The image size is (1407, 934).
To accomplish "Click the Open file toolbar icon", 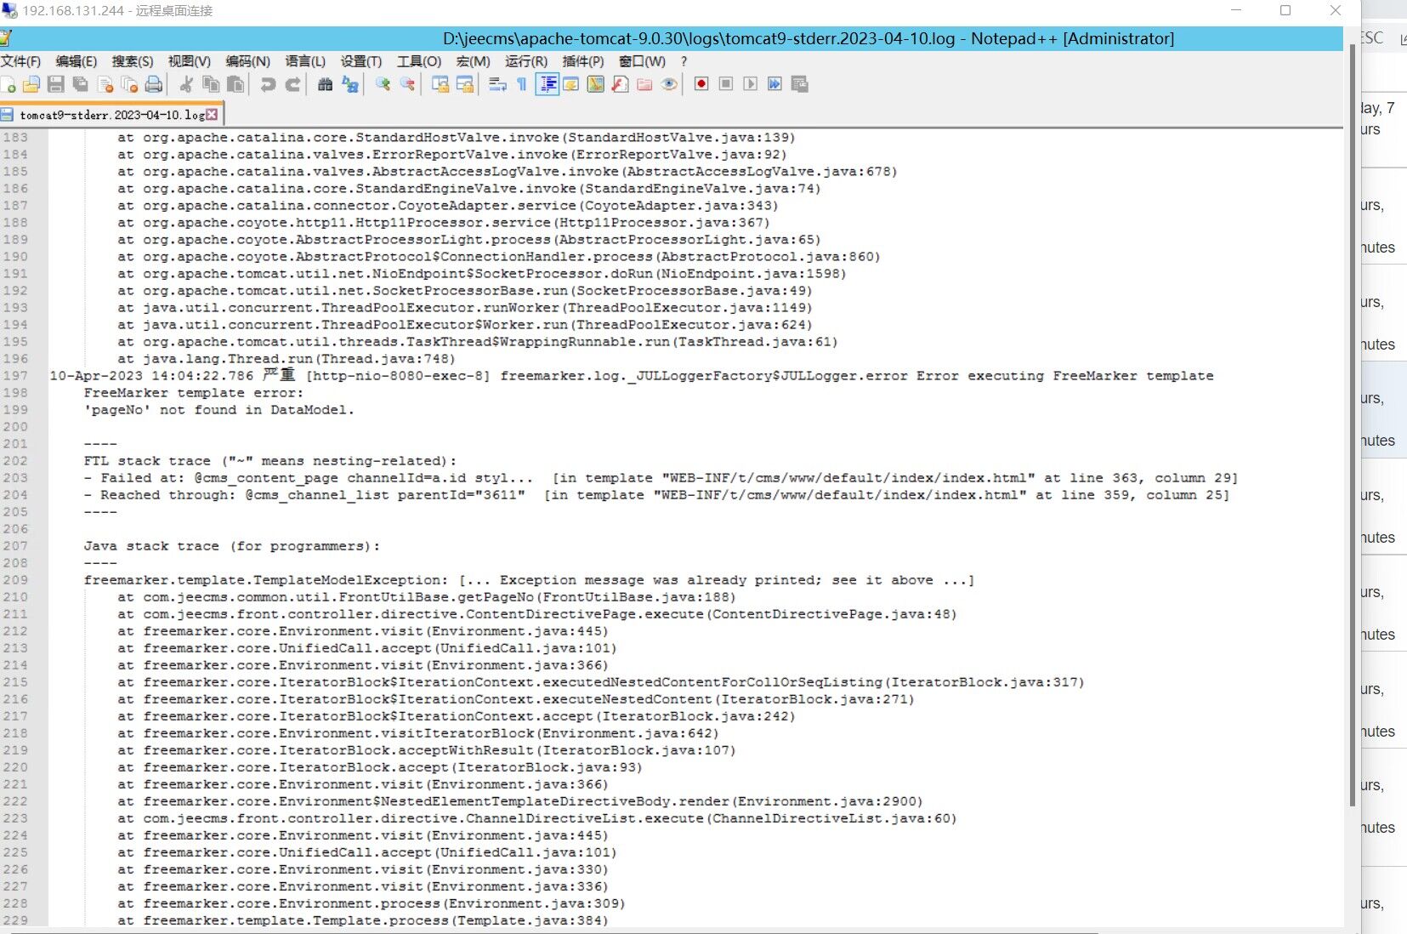I will coord(31,84).
